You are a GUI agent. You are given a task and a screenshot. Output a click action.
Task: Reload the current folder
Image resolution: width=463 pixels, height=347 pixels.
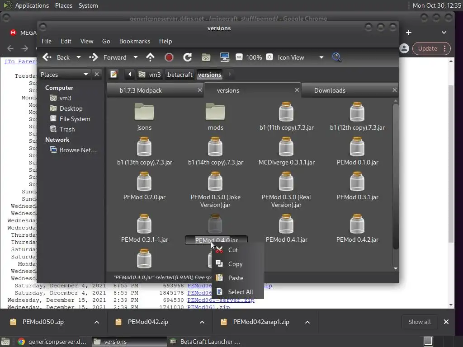188,57
